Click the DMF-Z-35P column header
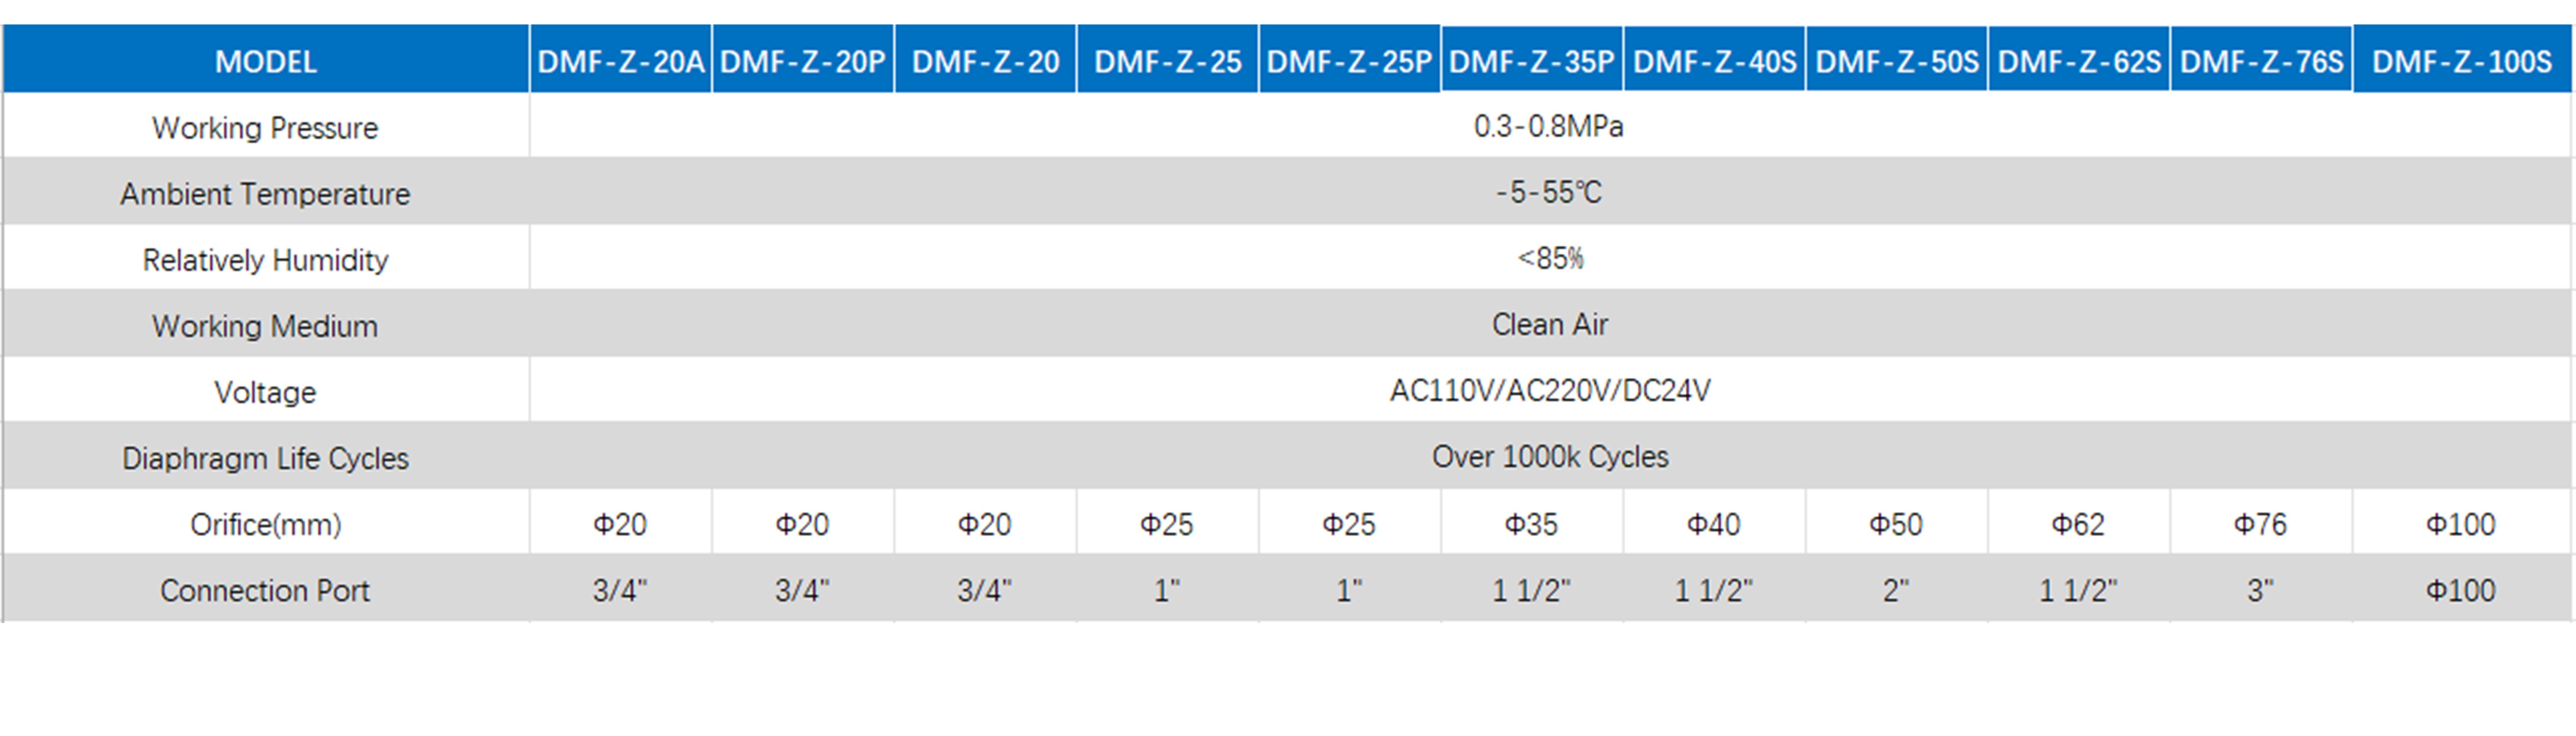Viewport: 2576px width, 736px height. click(1532, 60)
